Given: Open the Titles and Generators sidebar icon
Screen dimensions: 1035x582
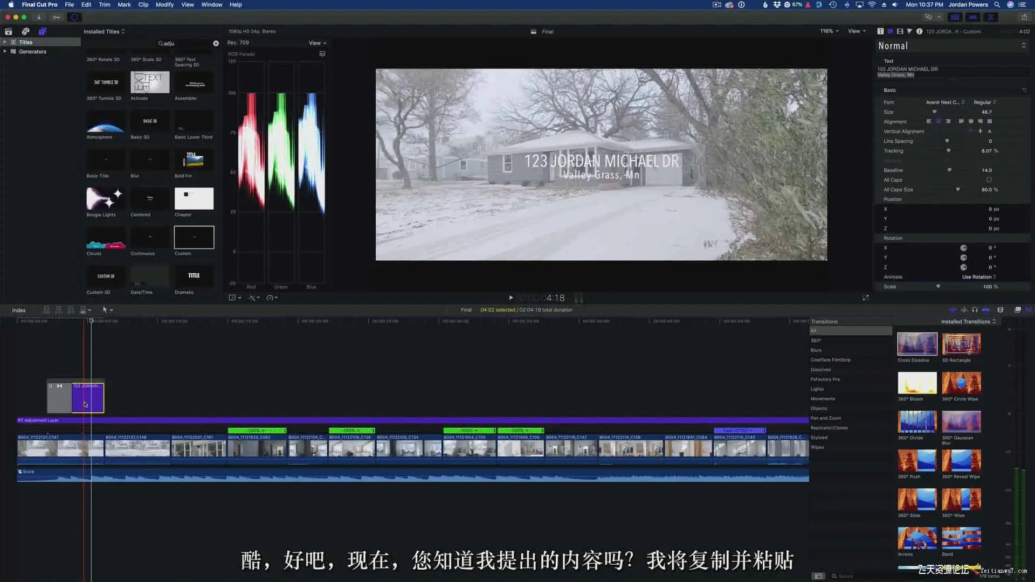Looking at the screenshot, I should (x=43, y=31).
